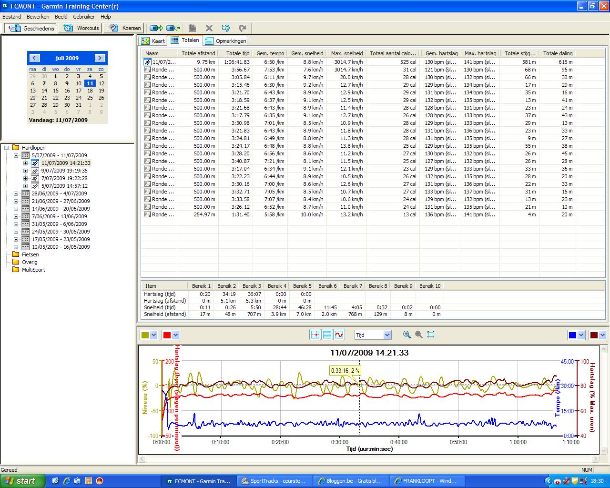
Task: Go to previous month in calendar
Action: (x=34, y=58)
